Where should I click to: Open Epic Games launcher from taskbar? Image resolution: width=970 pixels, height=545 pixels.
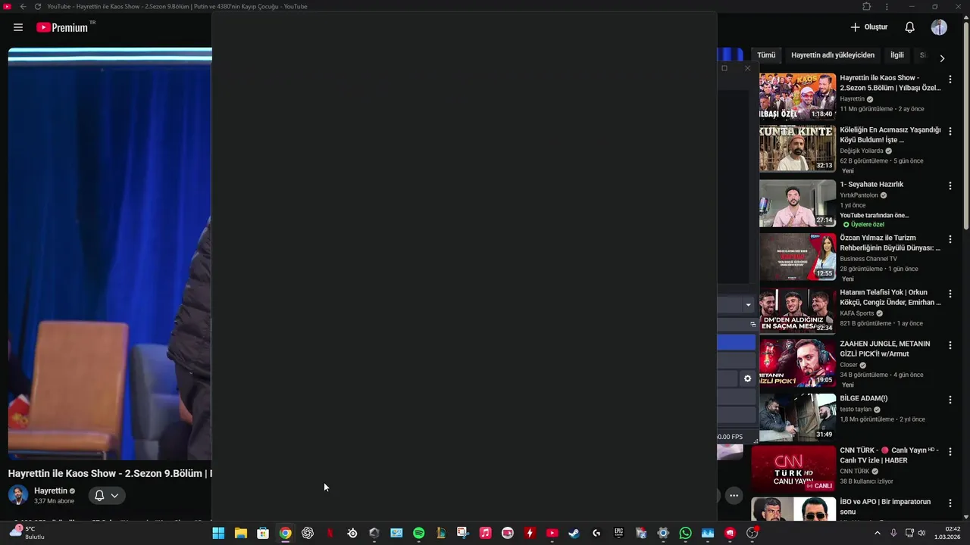[x=619, y=533]
